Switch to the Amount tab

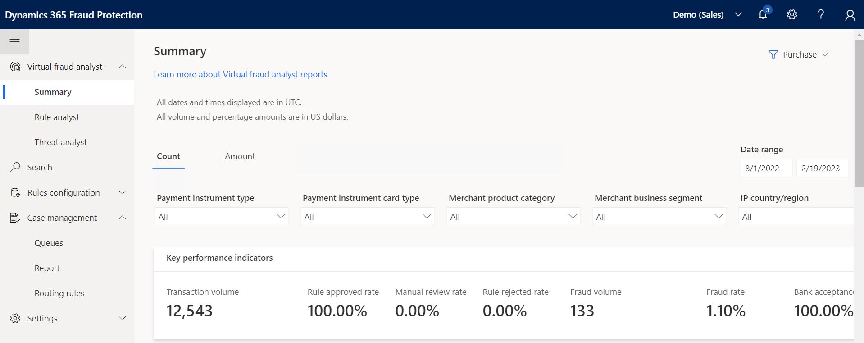pyautogui.click(x=240, y=156)
